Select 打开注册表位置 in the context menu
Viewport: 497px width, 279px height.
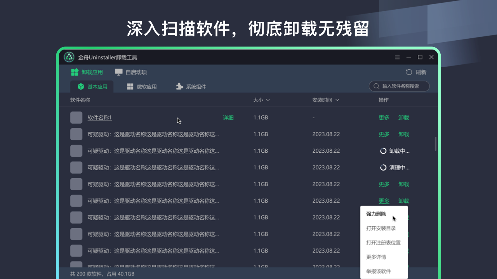point(383,243)
